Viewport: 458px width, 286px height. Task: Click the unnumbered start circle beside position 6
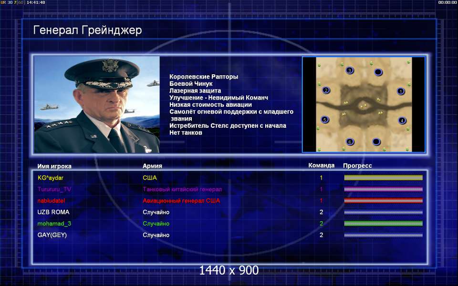(x=376, y=142)
